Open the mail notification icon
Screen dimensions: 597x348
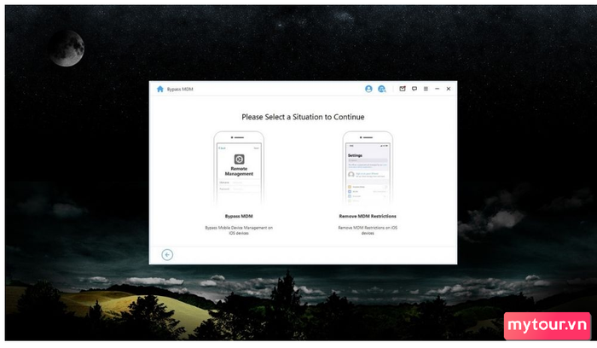coord(403,89)
